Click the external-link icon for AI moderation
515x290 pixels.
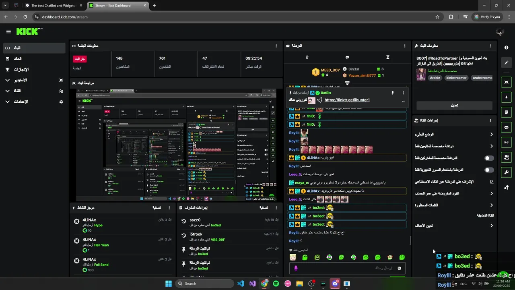[x=492, y=182]
